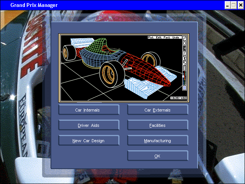
Task: Start a New Car Design
Action: tap(89, 141)
